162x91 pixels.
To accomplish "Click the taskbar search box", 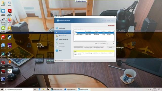I will pos(18,89).
